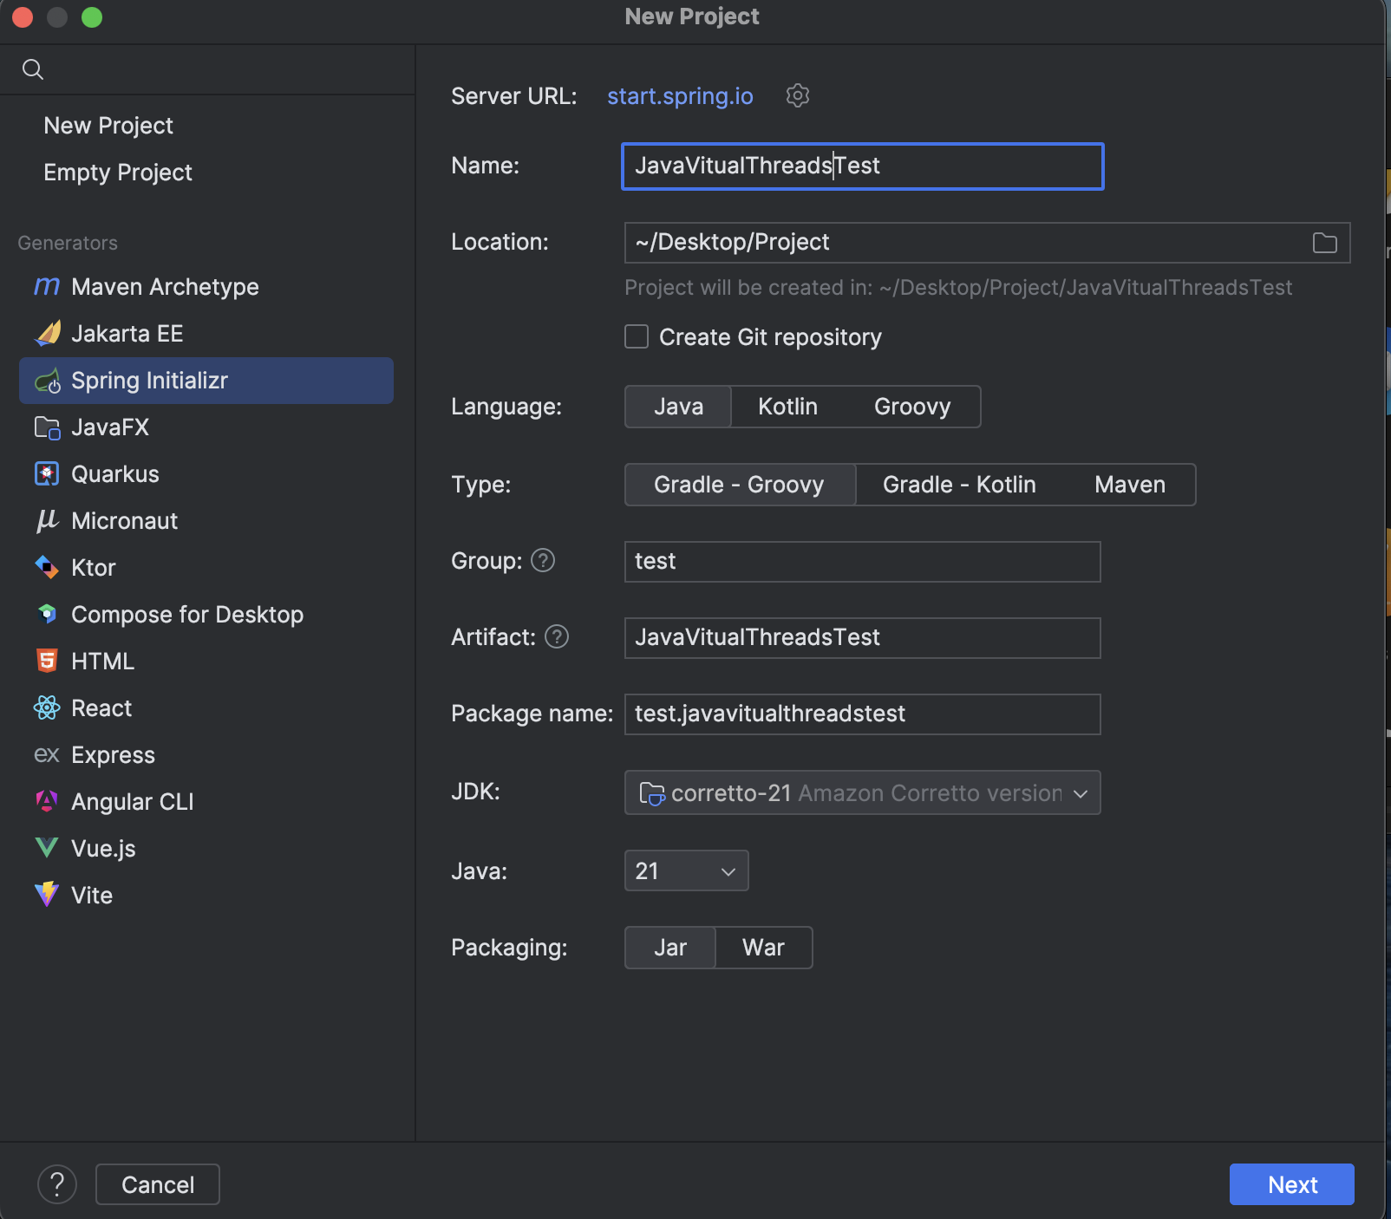The width and height of the screenshot is (1391, 1219).
Task: Select Jar packaging
Action: click(x=670, y=948)
